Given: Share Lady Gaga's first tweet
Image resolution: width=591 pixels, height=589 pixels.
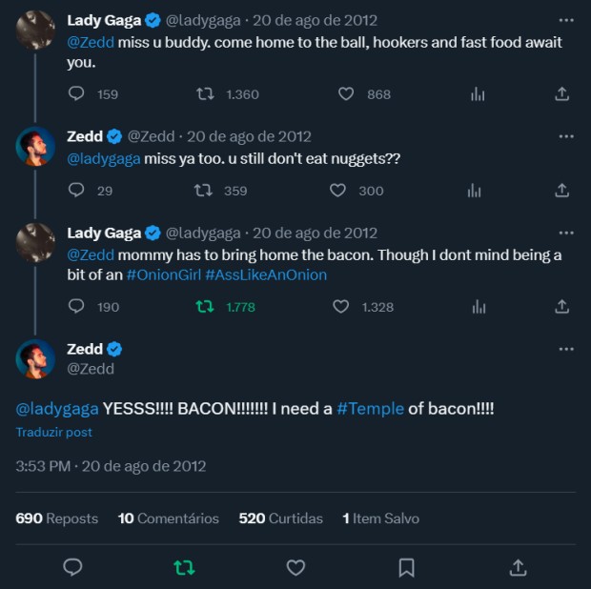Looking at the screenshot, I should point(562,94).
